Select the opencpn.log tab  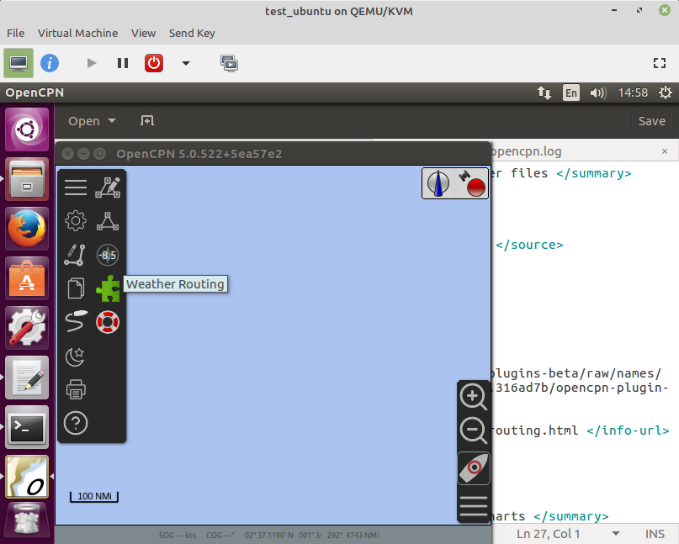[x=527, y=151]
